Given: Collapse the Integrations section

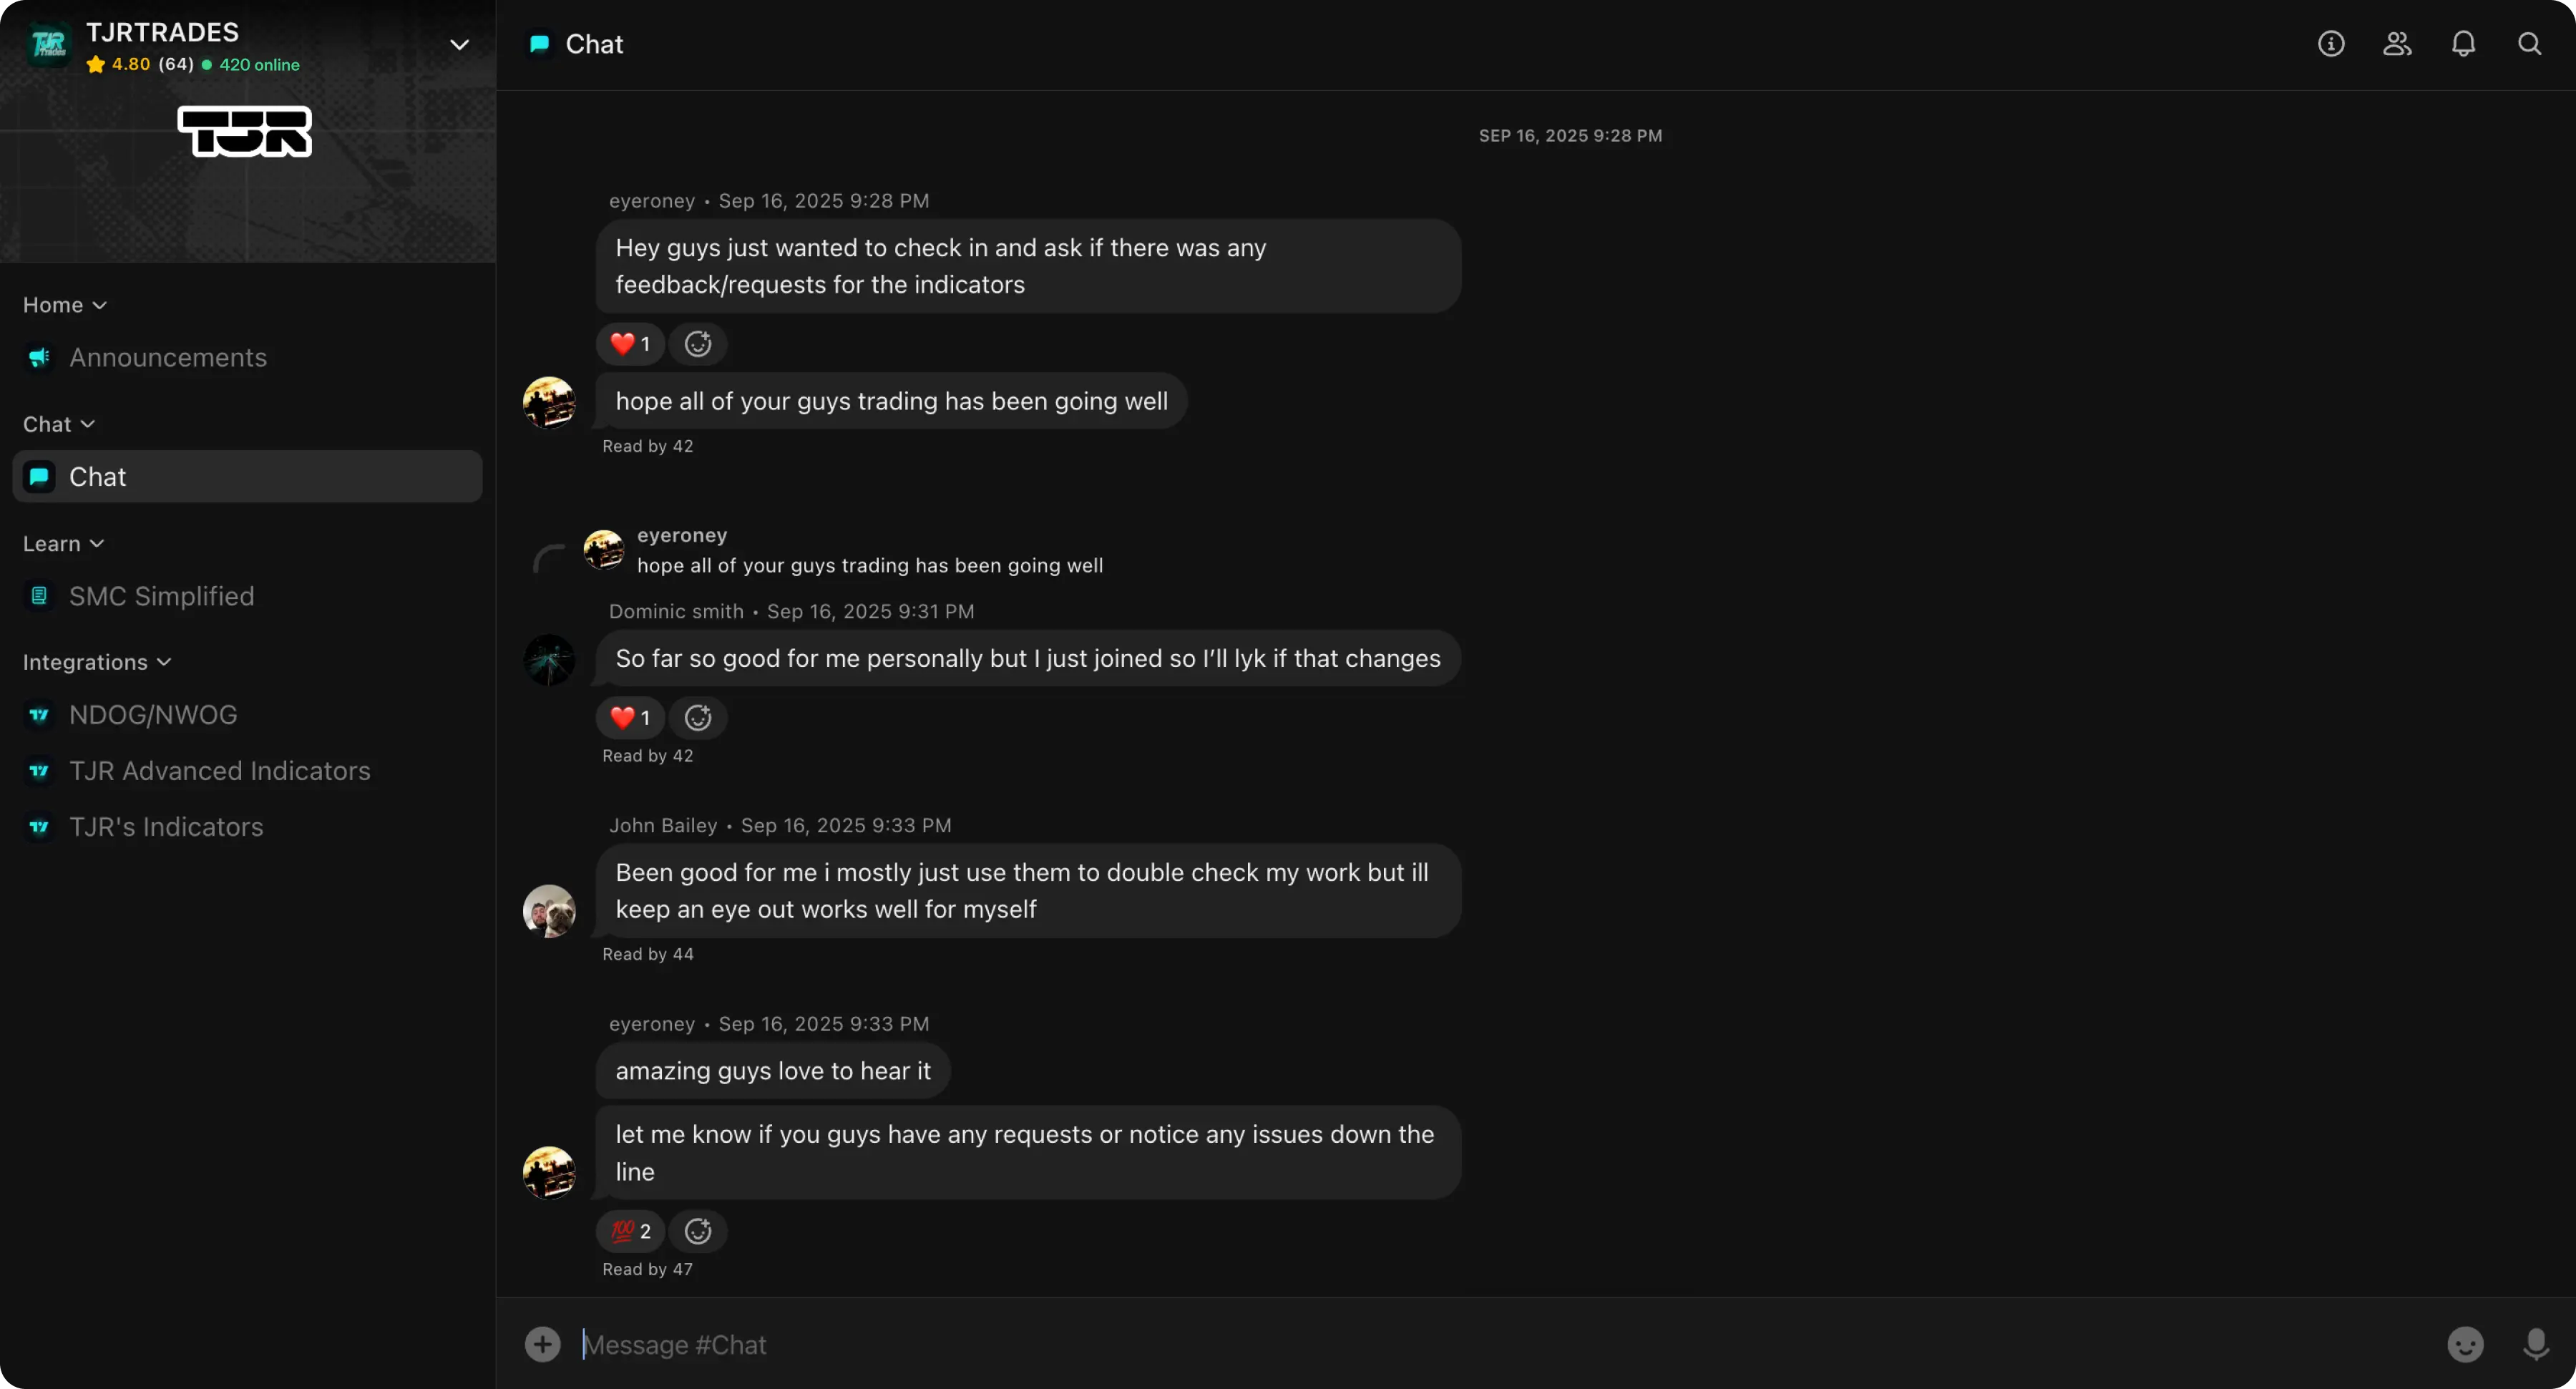Looking at the screenshot, I should point(163,661).
